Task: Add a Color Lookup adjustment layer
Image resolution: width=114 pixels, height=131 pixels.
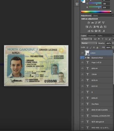Action: pyautogui.click(x=105, y=27)
